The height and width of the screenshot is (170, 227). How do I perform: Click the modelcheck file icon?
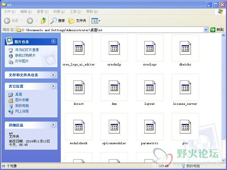pos(79,127)
